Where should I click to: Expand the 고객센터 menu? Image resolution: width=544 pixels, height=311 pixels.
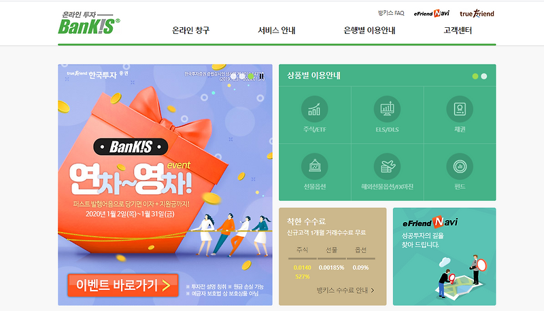pos(458,31)
